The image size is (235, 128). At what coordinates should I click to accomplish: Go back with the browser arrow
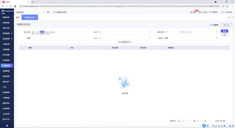(x=2, y=6)
